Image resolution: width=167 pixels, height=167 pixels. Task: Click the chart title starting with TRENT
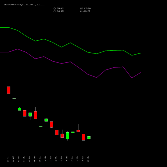pos(24,5)
